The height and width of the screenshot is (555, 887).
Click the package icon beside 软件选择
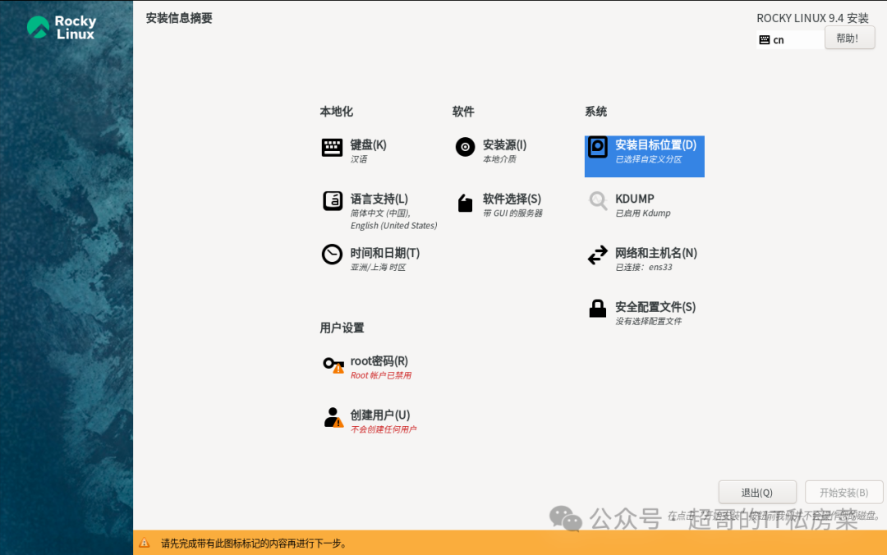pos(464,202)
